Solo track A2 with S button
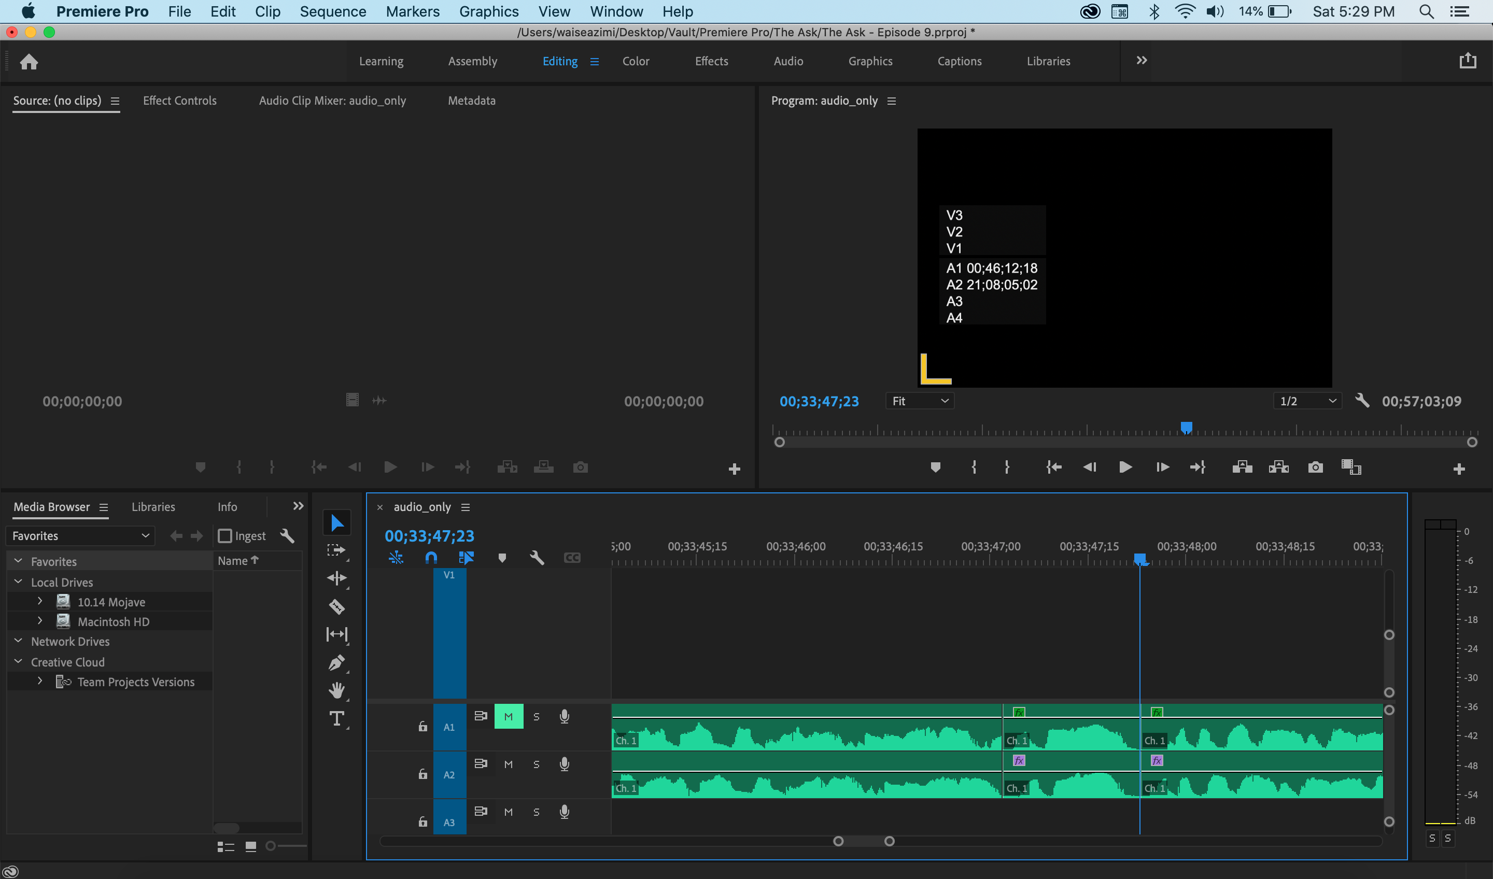This screenshot has height=879, width=1493. (x=536, y=764)
